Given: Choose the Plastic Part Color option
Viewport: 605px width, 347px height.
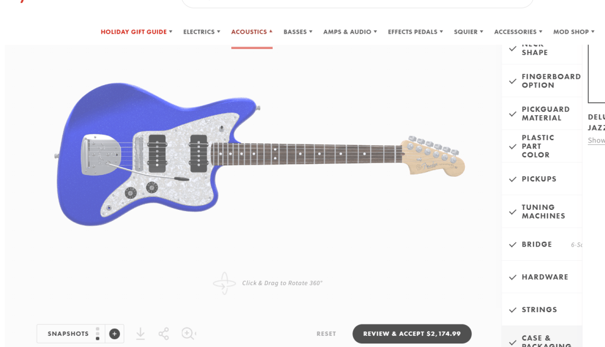Looking at the screenshot, I should tap(542, 146).
